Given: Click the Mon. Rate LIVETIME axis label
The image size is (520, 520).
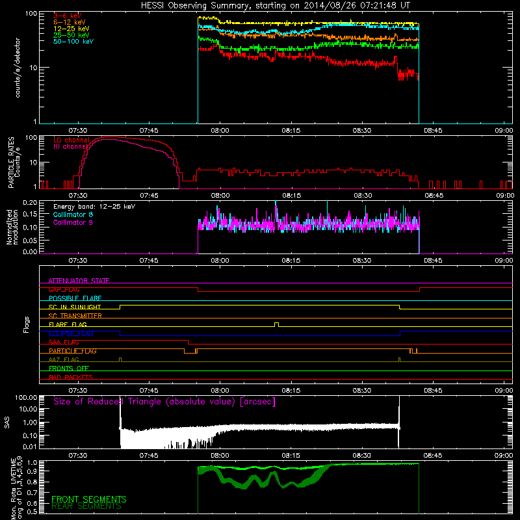Looking at the screenshot, I should 17,488.
